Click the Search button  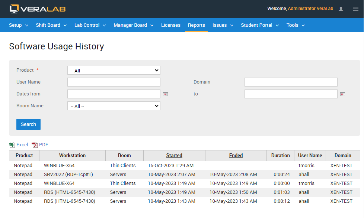pos(28,124)
